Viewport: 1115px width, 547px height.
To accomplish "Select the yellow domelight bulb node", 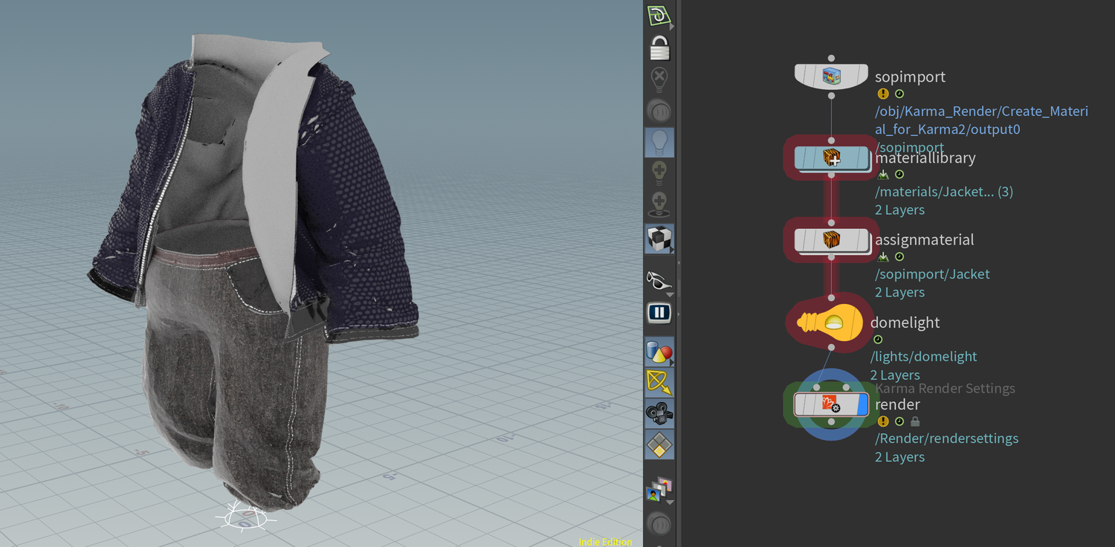I will 829,321.
